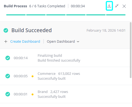Image resolution: width=132 pixels, height=107 pixels.
Task: Select the Finalizing build text
Action: (x=50, y=56)
